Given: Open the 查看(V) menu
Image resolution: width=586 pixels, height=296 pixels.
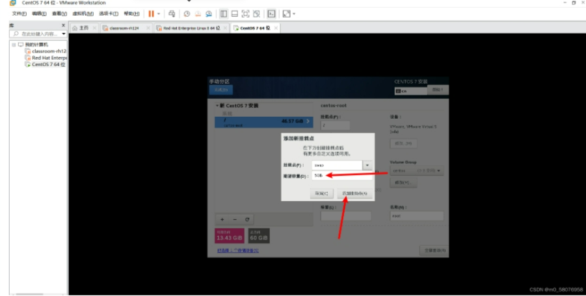Looking at the screenshot, I should click(x=59, y=14).
